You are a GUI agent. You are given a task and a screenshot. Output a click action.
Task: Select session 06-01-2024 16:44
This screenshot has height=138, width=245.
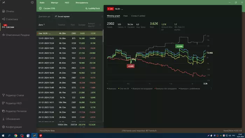[x=70, y=73]
